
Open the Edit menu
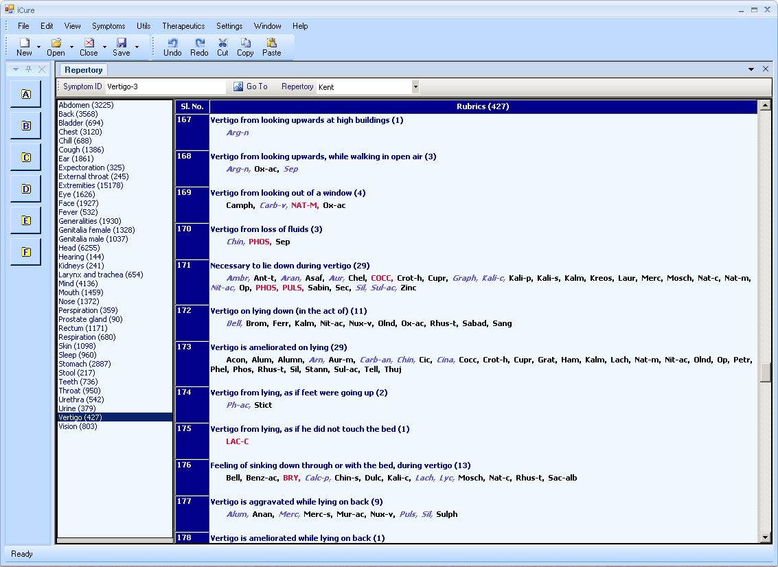tap(47, 26)
